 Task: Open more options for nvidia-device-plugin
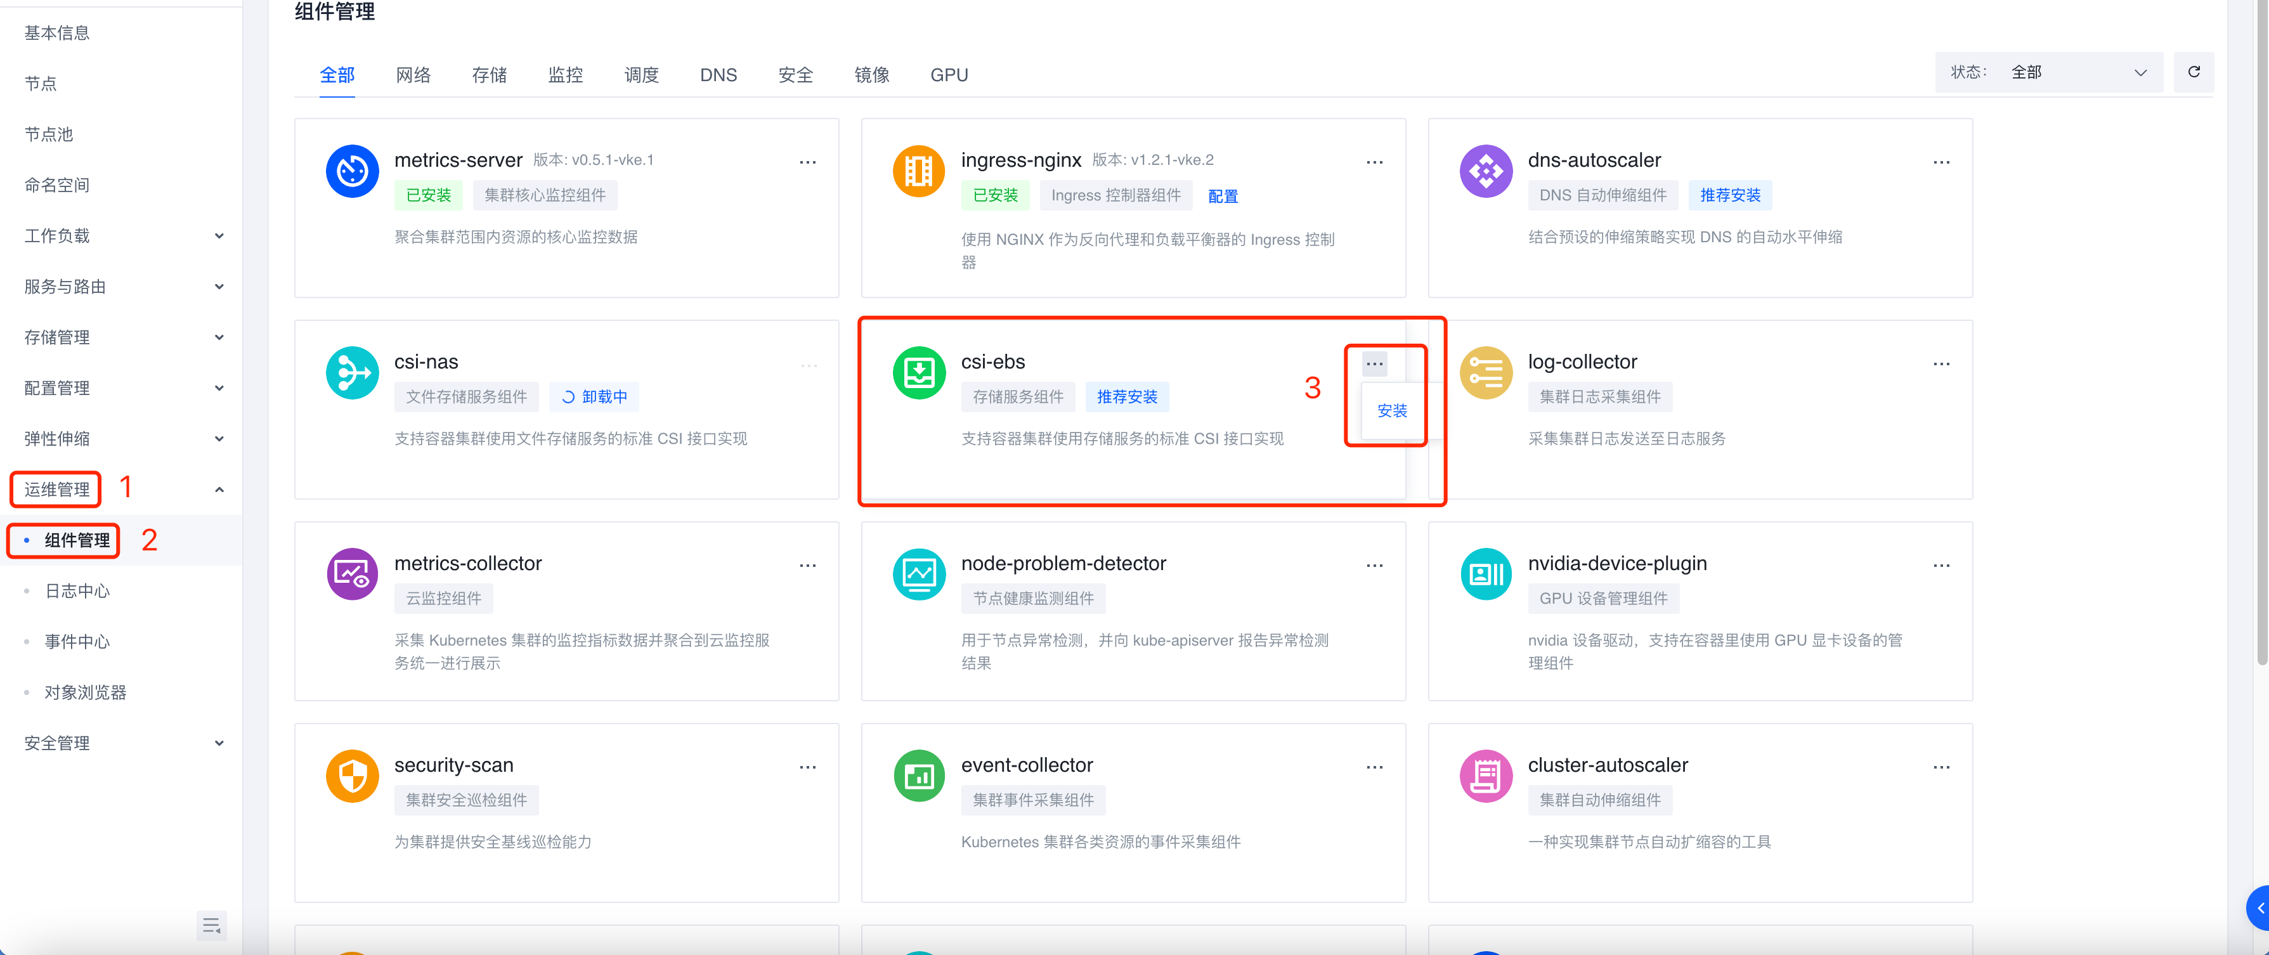[1941, 566]
